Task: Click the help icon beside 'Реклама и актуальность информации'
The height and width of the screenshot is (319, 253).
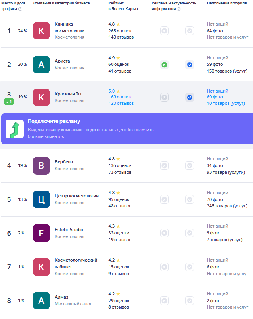Action: pyautogui.click(x=178, y=9)
